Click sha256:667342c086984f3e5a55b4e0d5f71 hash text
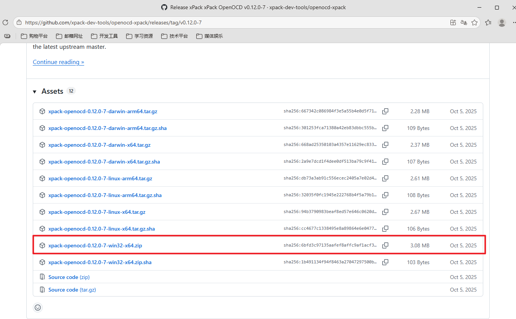Image resolution: width=516 pixels, height=319 pixels. [330, 111]
